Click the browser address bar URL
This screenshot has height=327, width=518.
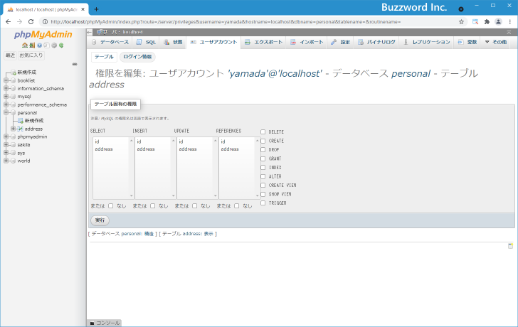[226, 22]
